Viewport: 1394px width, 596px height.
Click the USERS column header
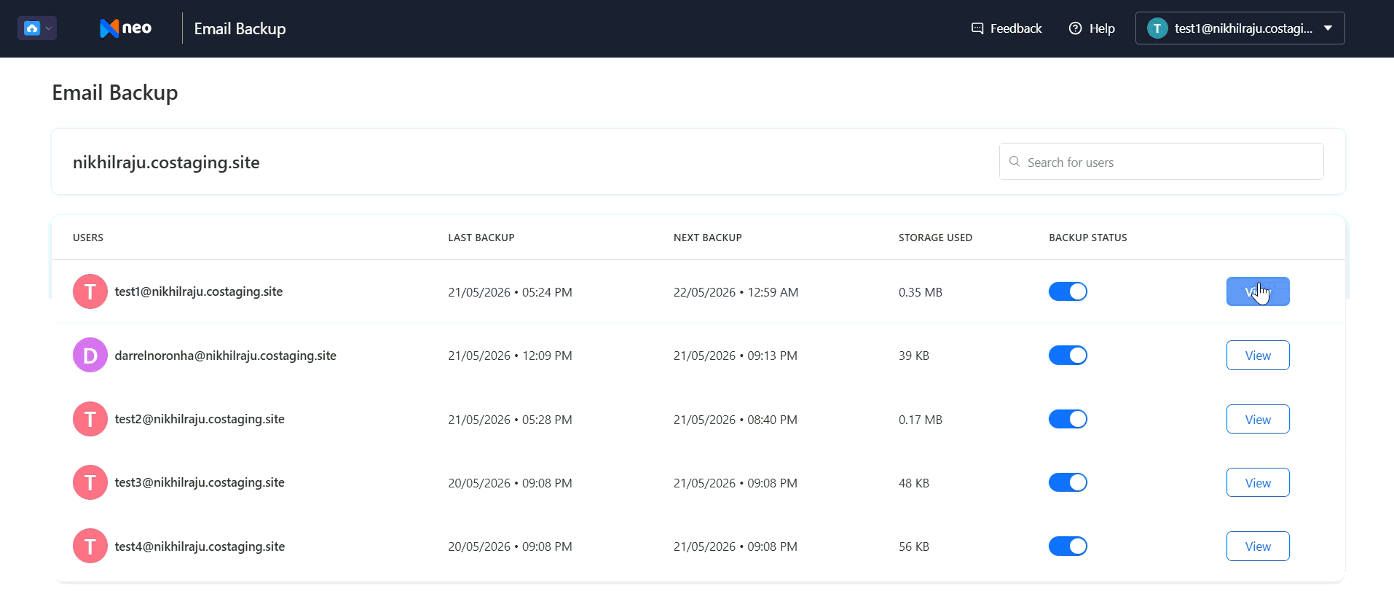pyautogui.click(x=88, y=238)
